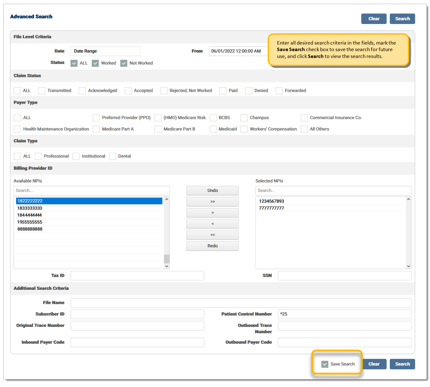Click the Undo button
This screenshot has width=430, height=387.
213,191
